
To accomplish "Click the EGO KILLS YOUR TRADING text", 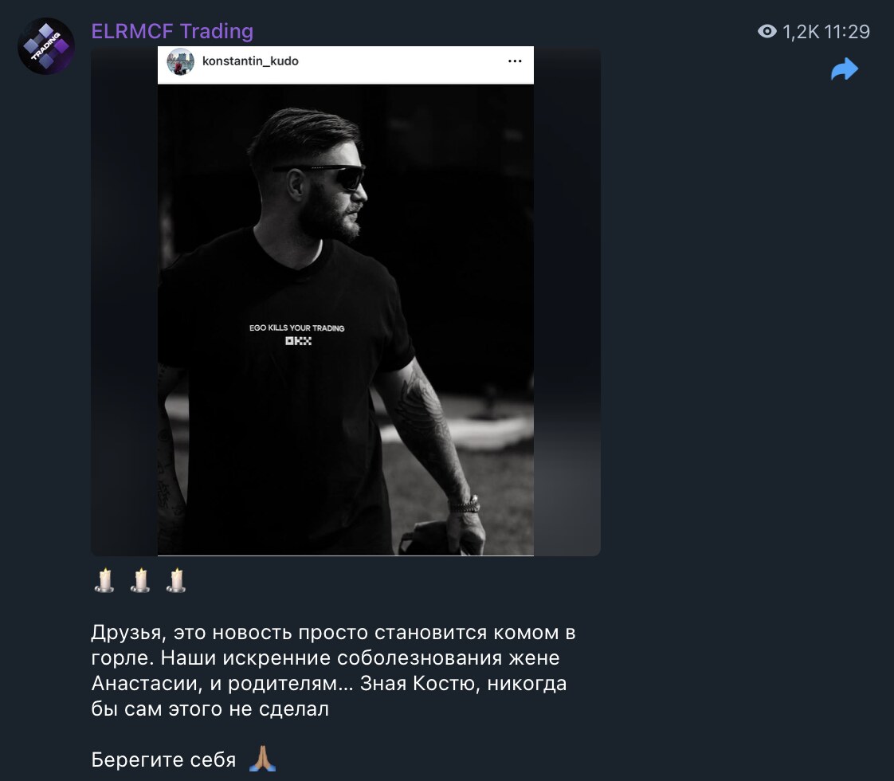I will point(297,327).
